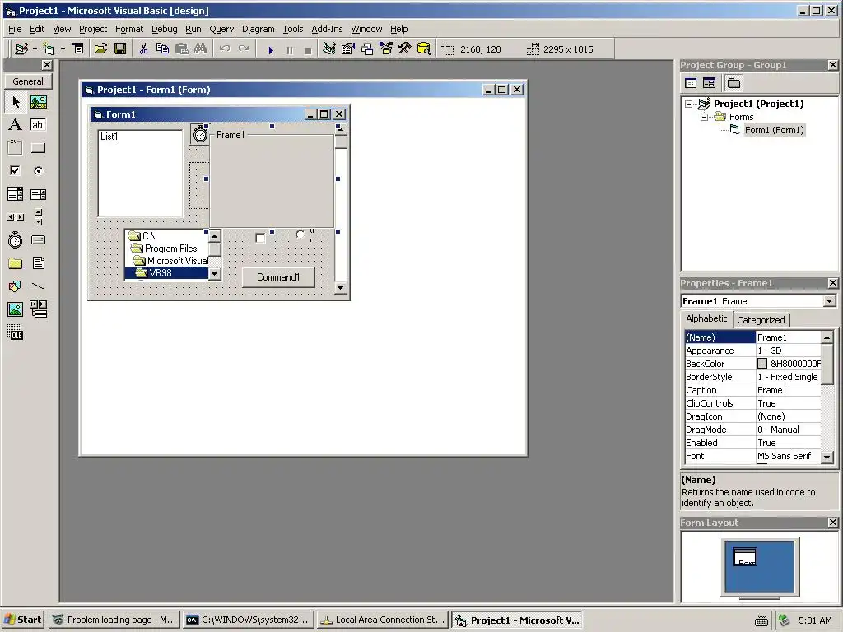Open the Project menu
Screen dimensions: 843x632
pyautogui.click(x=93, y=29)
